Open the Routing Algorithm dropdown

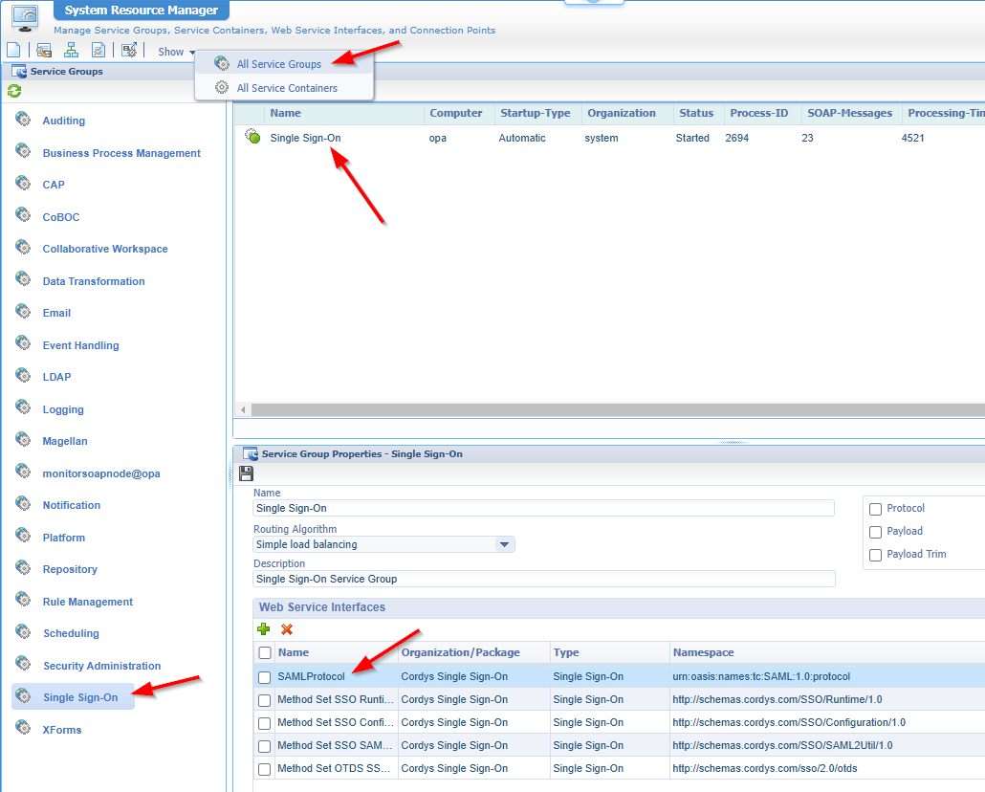point(504,543)
